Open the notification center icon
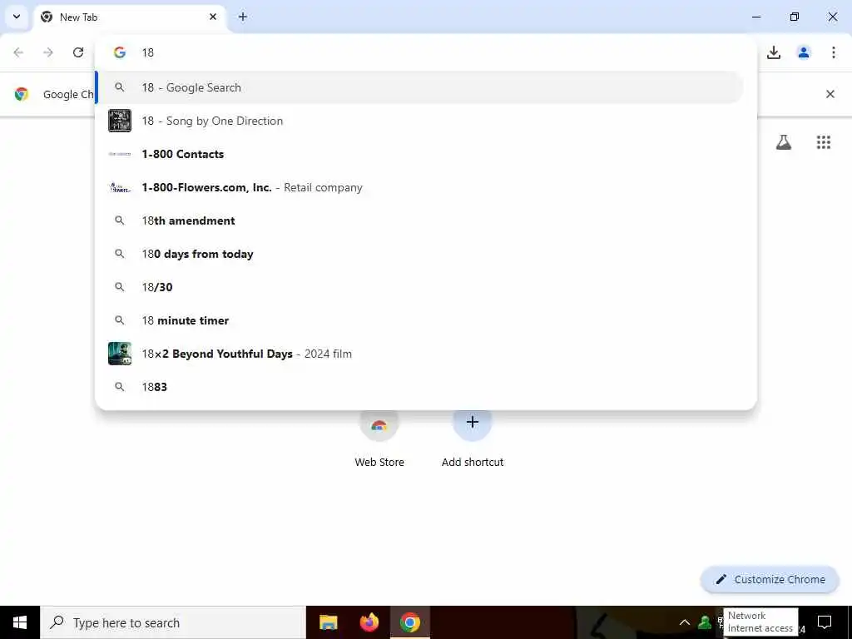Screen dimensions: 852x639 coord(825,622)
